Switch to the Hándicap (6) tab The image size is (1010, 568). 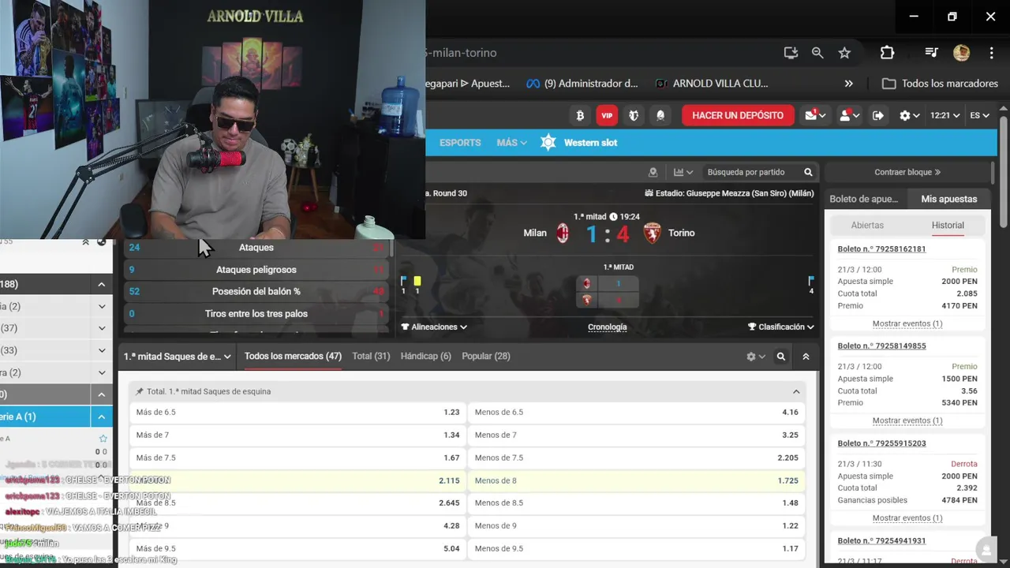click(426, 357)
